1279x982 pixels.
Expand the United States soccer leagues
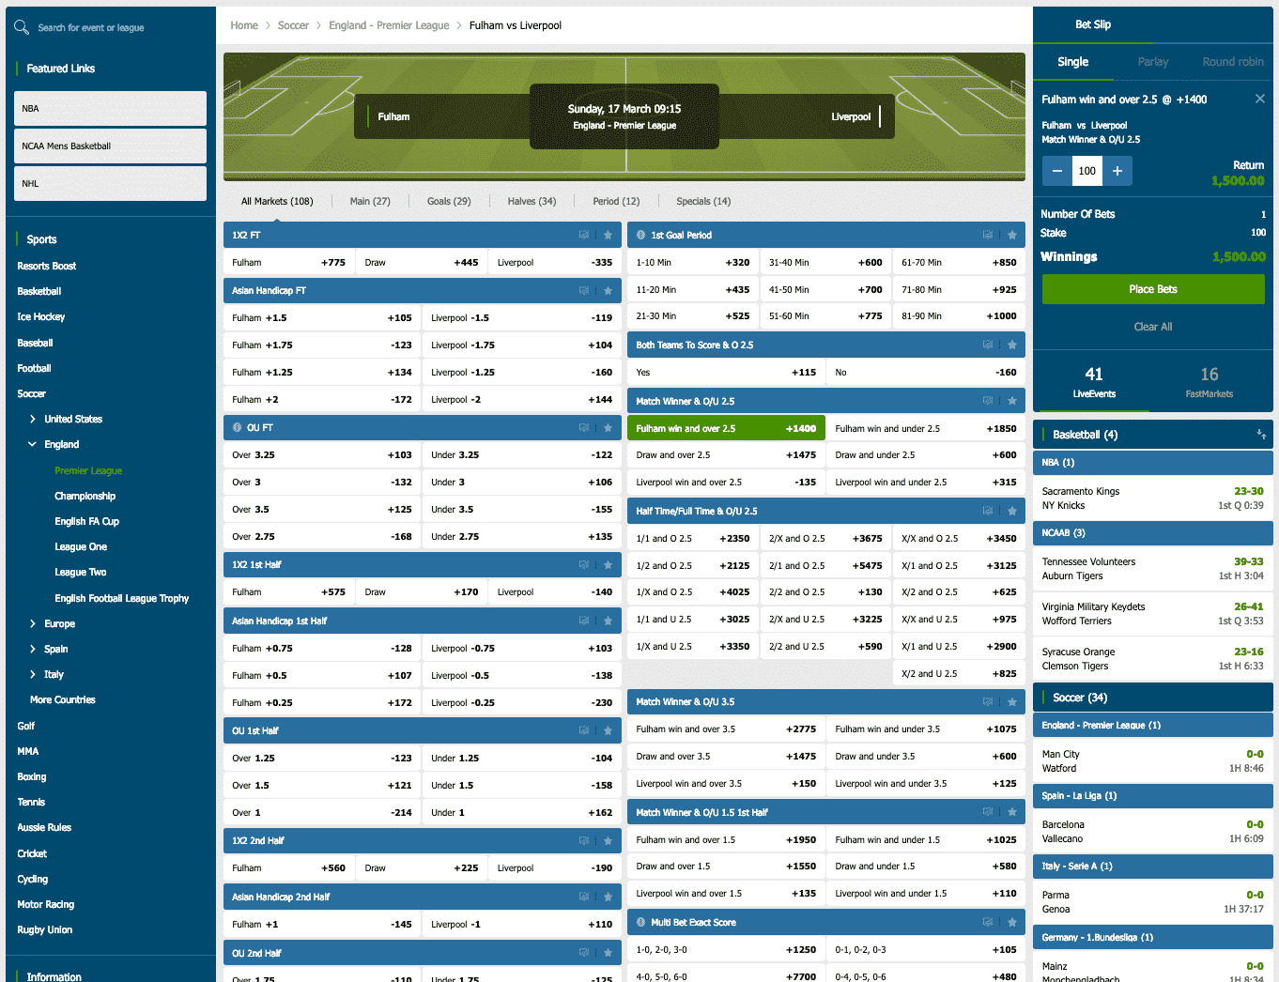[33, 420]
